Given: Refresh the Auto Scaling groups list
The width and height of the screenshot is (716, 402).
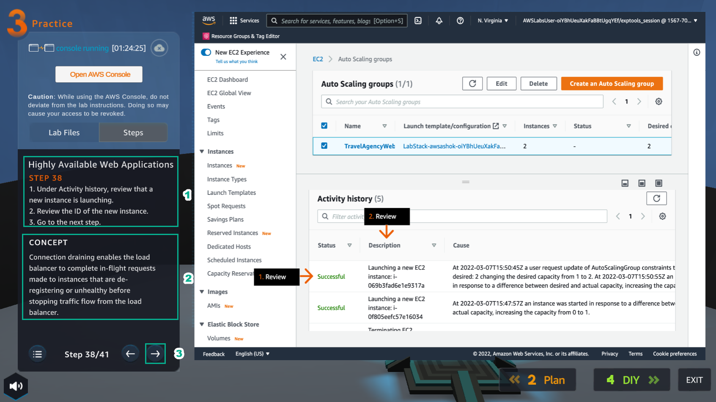Looking at the screenshot, I should pos(472,84).
